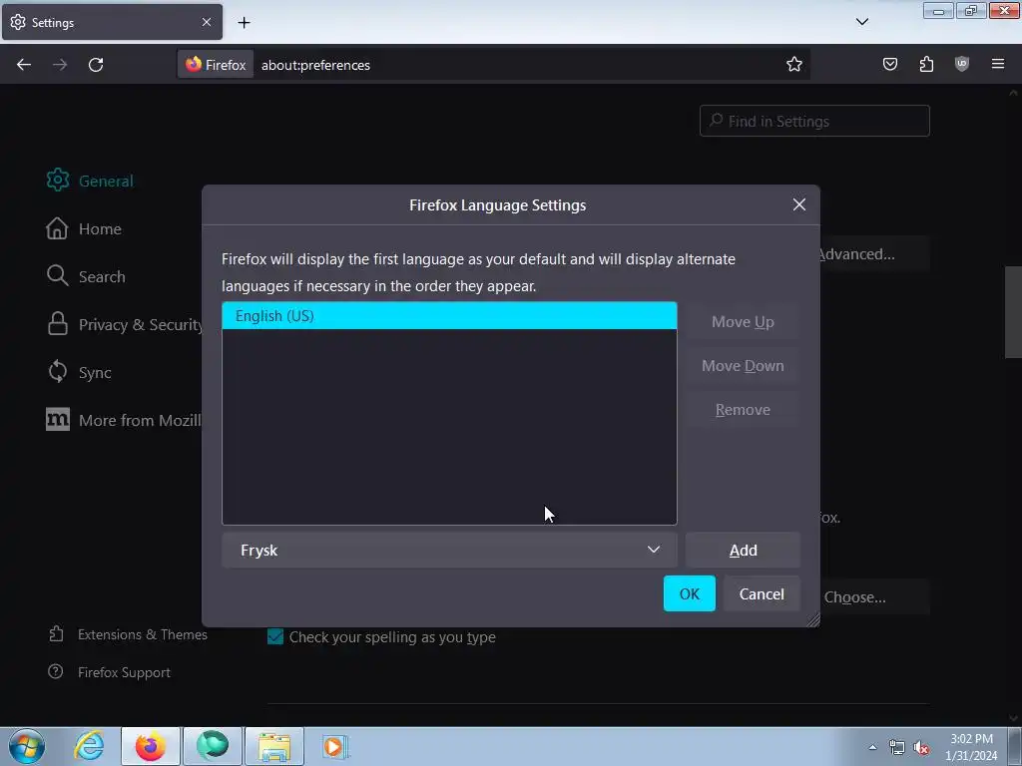Click the Mozilla m logo icon

(x=57, y=420)
